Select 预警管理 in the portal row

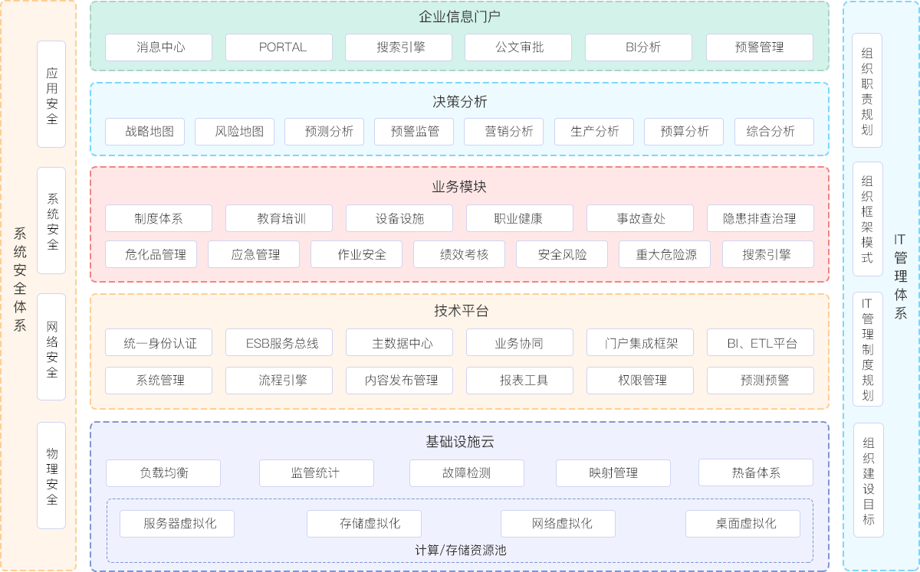tap(759, 47)
